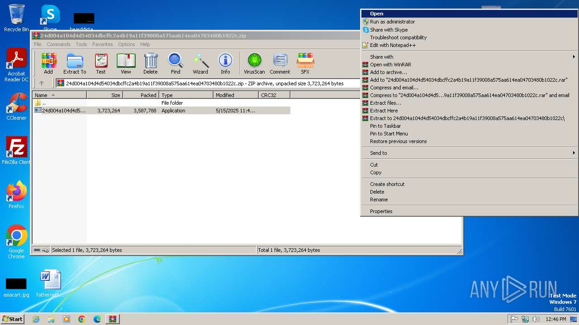The image size is (579, 325).
Task: Choose Cut in context menu
Action: [x=470, y=165]
